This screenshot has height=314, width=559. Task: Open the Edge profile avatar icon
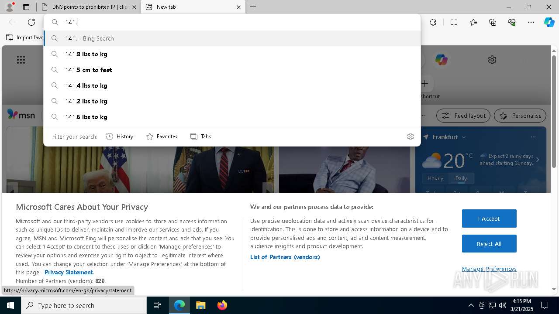(x=9, y=7)
